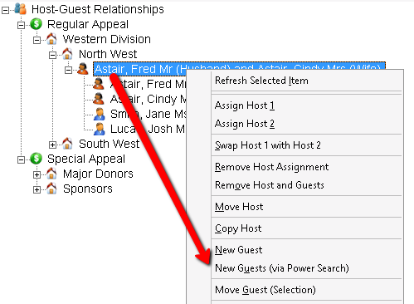Viewport: 414px width, 304px height.
Task: Click the house icon next to North West
Action: pos(67,54)
